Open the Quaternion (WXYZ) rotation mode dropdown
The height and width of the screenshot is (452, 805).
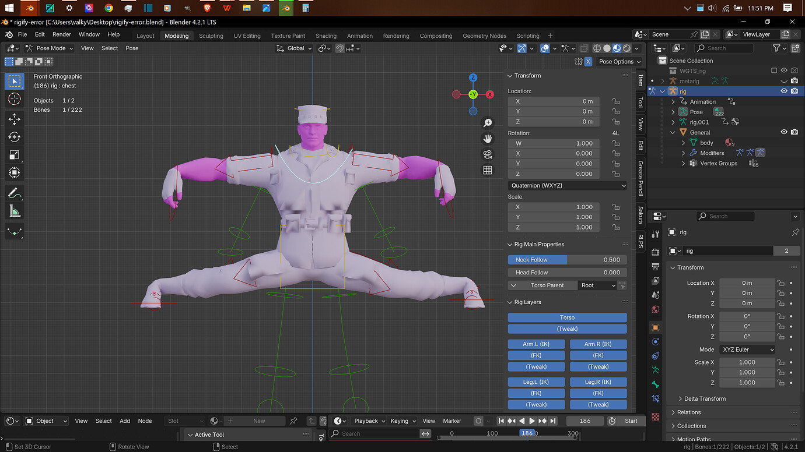(x=567, y=186)
